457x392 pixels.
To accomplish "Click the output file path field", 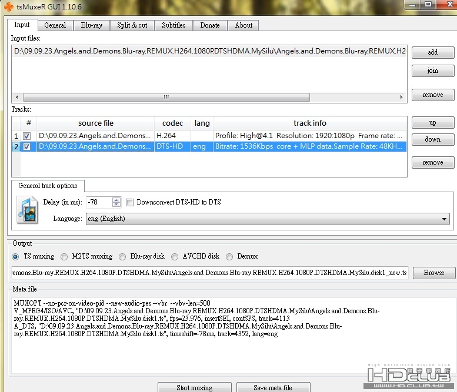I will point(209,273).
